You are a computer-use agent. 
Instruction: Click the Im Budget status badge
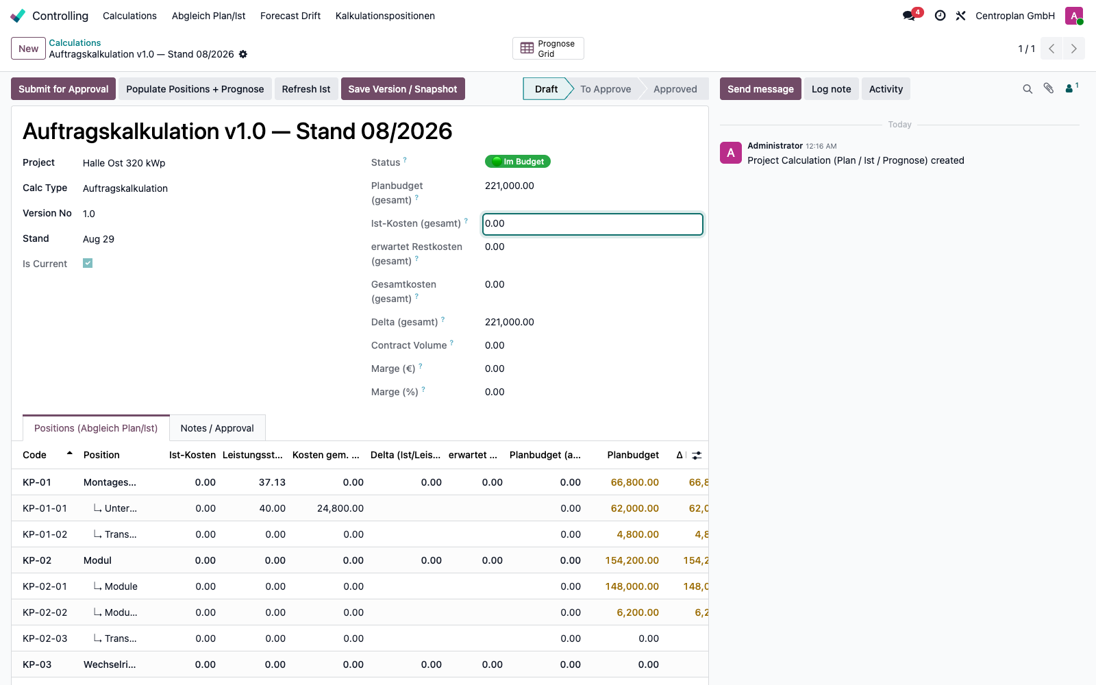click(518, 162)
